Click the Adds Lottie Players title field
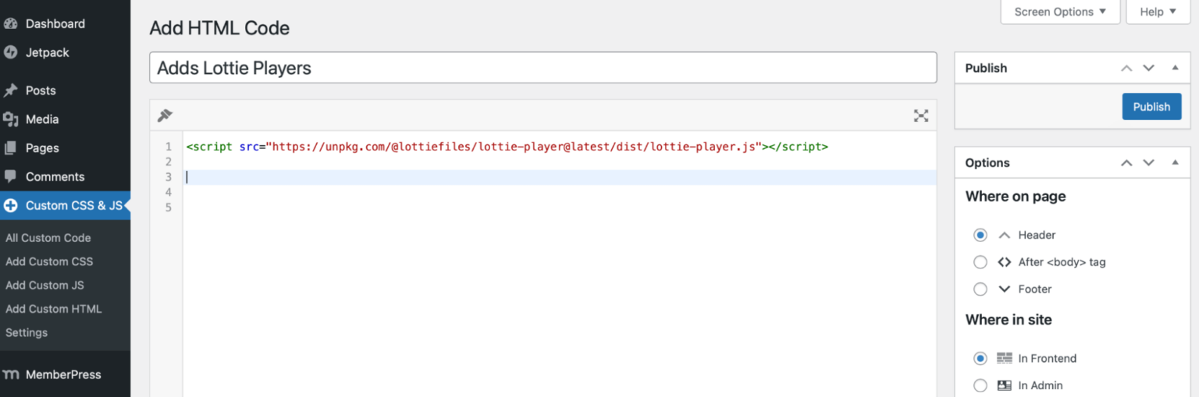1199x397 pixels. coord(543,68)
